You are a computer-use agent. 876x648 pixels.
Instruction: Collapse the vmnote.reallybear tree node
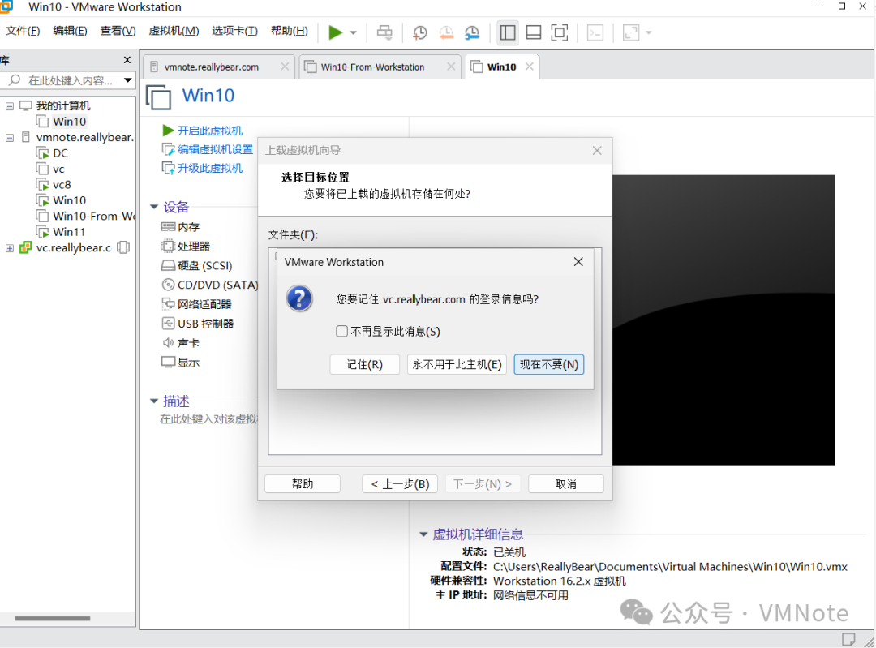click(10, 137)
